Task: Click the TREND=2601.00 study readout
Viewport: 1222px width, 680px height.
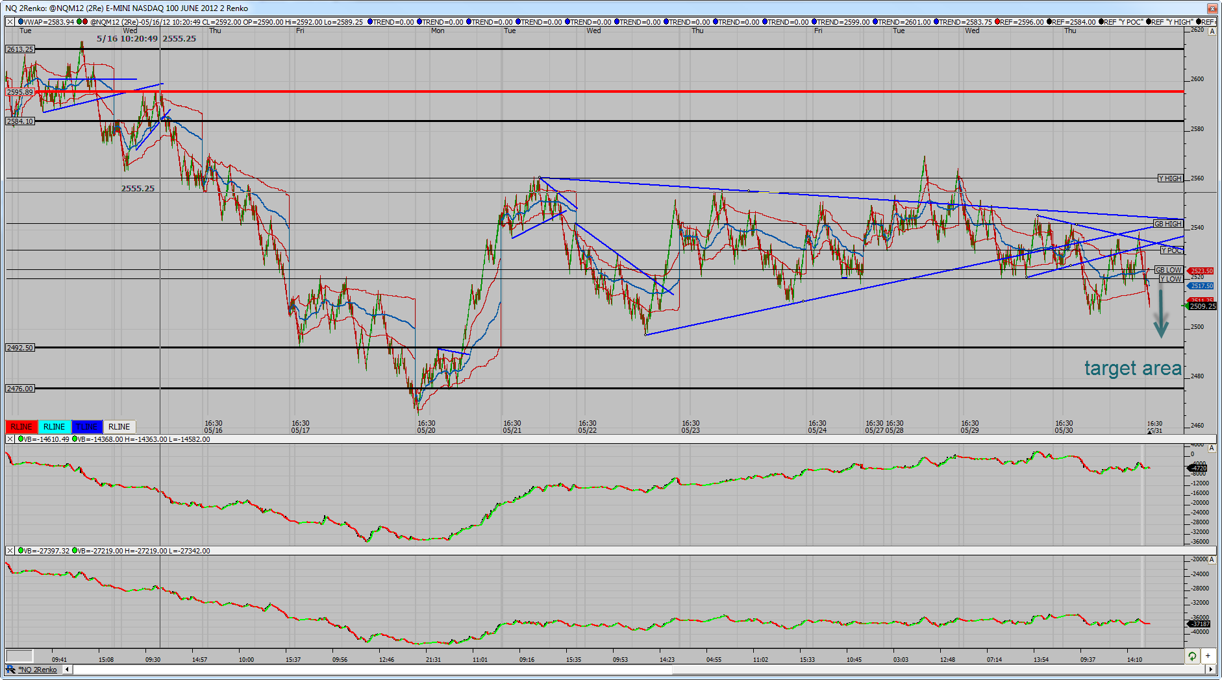Action: pos(903,22)
